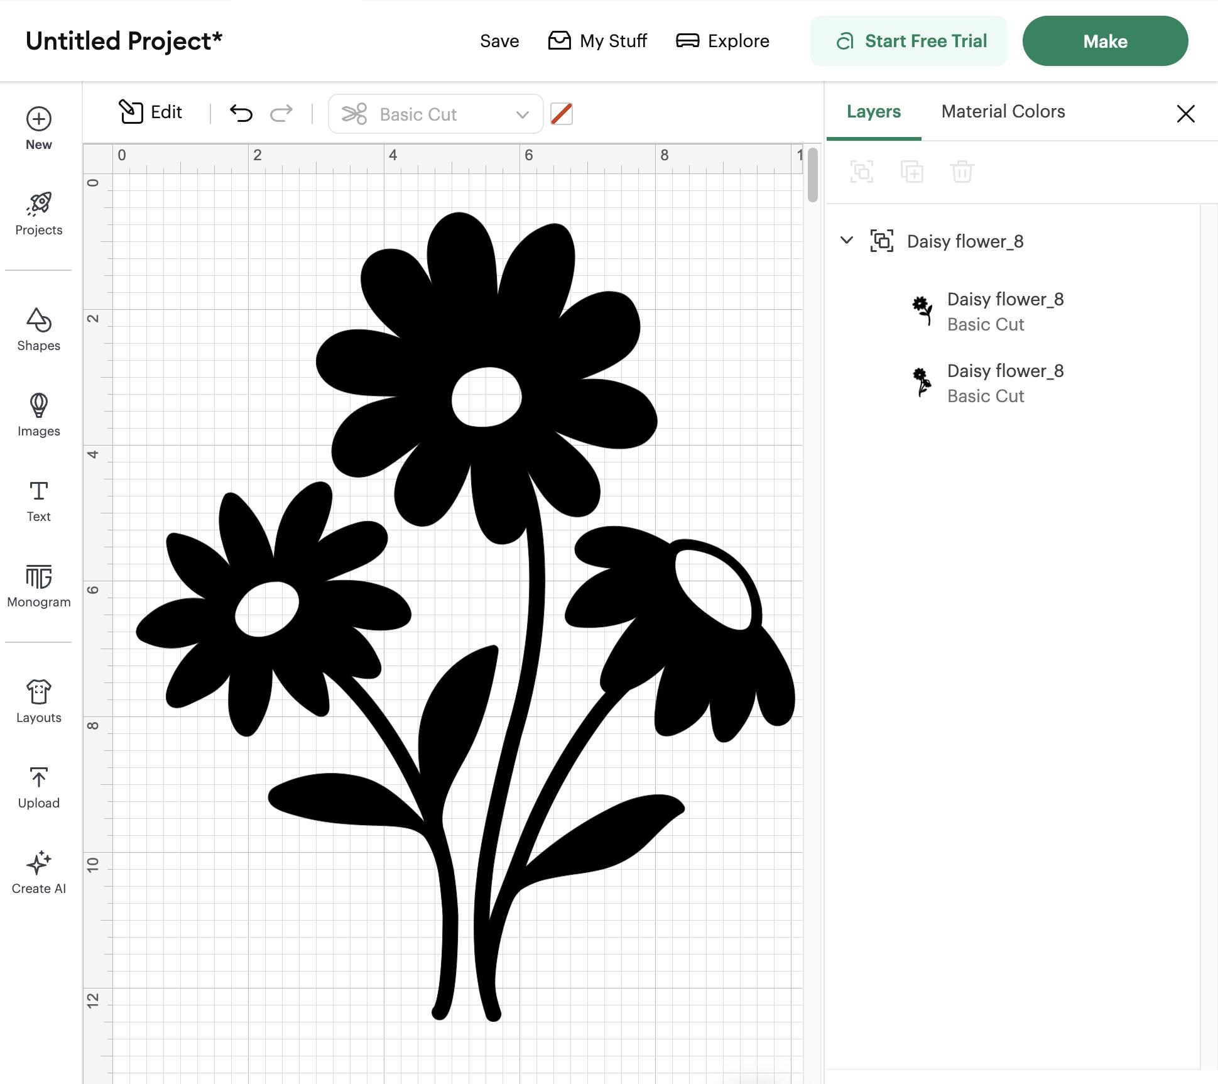Open the Explore page
This screenshot has width=1218, height=1084.
click(722, 41)
